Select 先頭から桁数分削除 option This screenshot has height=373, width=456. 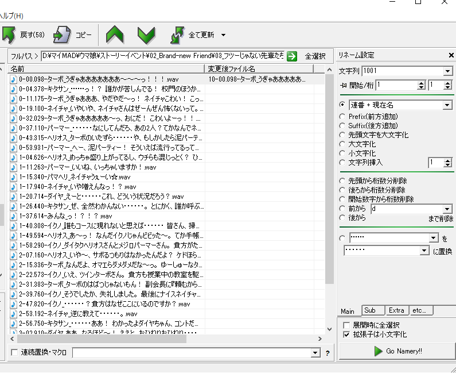(342, 180)
